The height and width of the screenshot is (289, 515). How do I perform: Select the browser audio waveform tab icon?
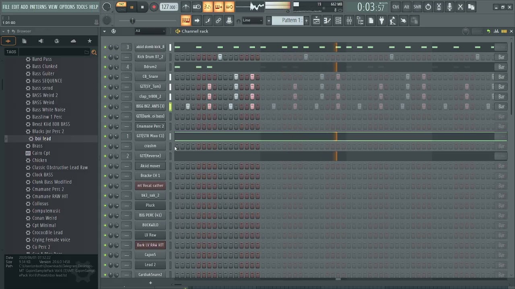click(x=8, y=41)
